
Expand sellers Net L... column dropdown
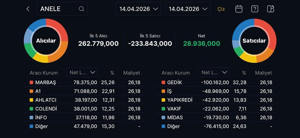(213, 72)
